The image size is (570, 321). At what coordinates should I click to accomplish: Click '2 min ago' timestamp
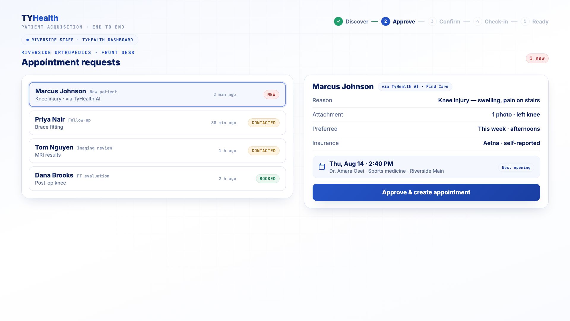[x=224, y=95]
